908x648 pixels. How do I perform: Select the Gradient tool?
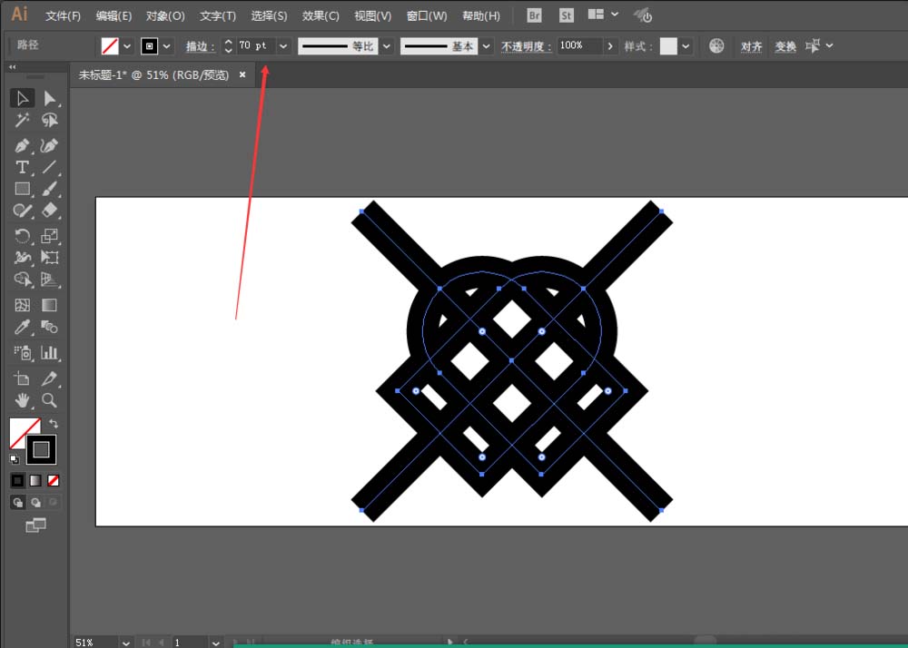[x=50, y=305]
